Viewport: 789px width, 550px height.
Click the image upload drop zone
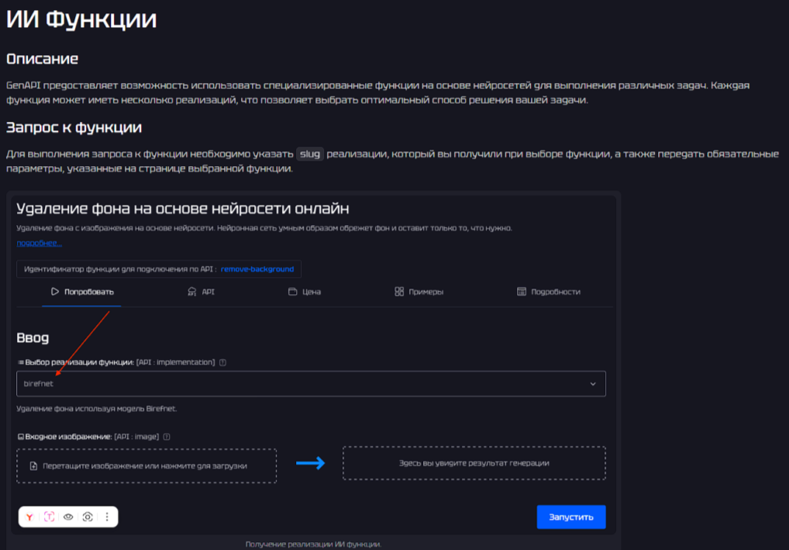(146, 465)
